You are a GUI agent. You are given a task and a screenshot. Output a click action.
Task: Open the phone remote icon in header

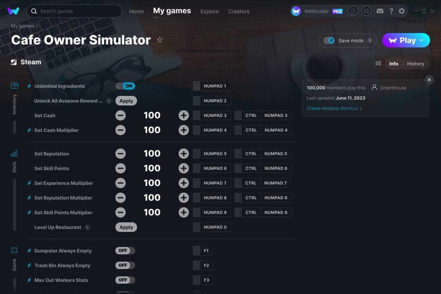353,11
